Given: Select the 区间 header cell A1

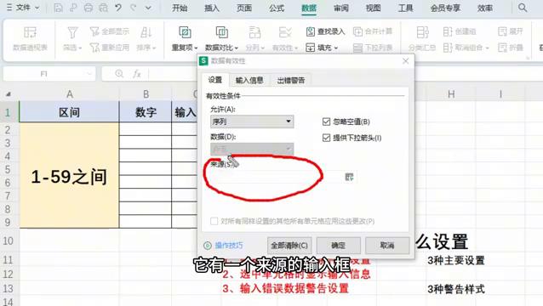Looking at the screenshot, I should (69, 111).
